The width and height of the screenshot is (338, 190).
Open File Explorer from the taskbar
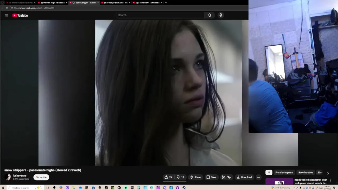click(x=74, y=188)
